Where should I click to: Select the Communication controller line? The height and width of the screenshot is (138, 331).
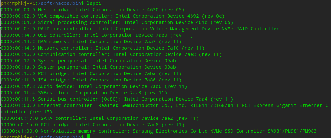click(111, 54)
